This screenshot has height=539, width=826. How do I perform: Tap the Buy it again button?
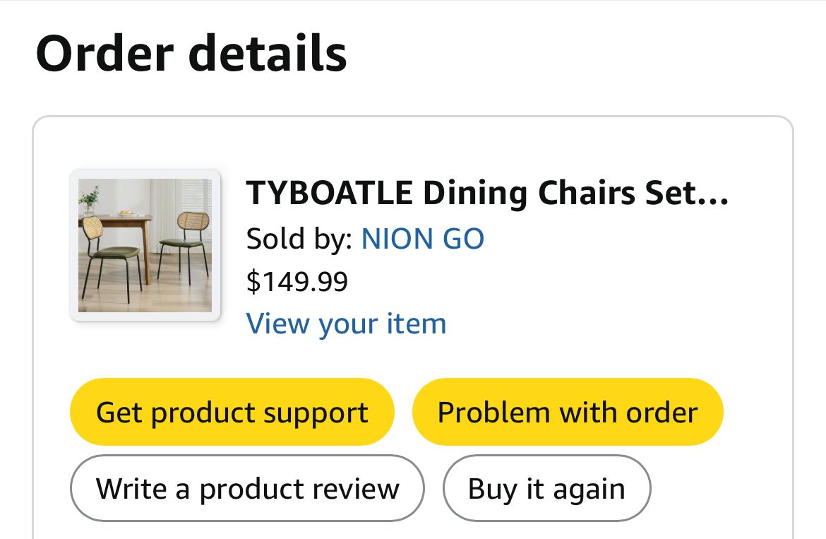tap(546, 489)
